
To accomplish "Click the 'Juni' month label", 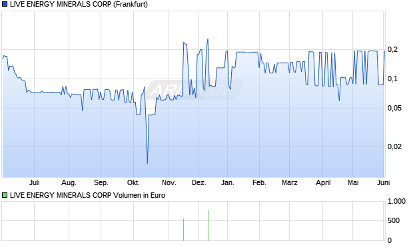I will pos(383,182).
